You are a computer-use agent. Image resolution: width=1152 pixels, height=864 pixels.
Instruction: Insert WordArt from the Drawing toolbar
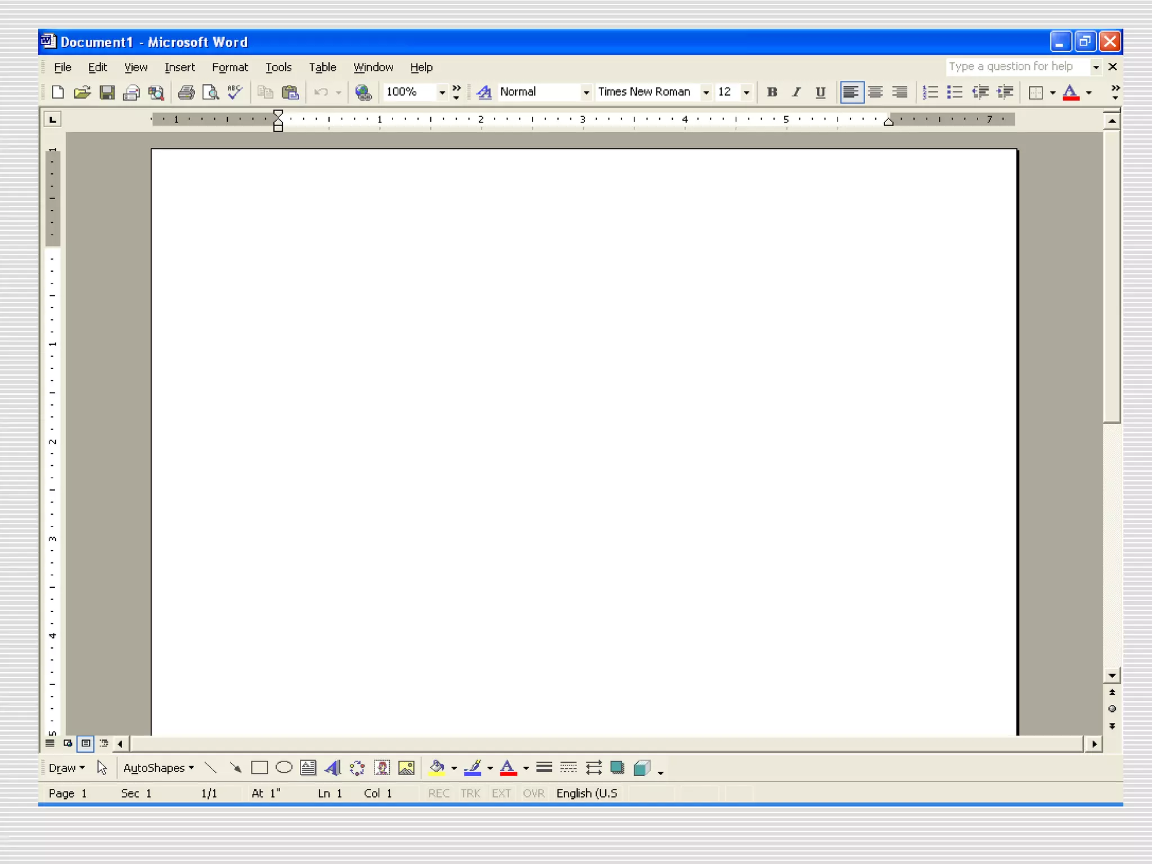[333, 768]
